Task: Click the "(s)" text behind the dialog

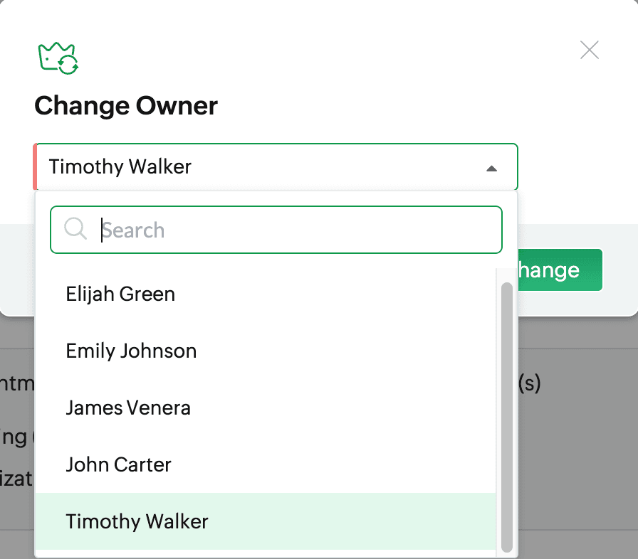Action: [x=530, y=384]
